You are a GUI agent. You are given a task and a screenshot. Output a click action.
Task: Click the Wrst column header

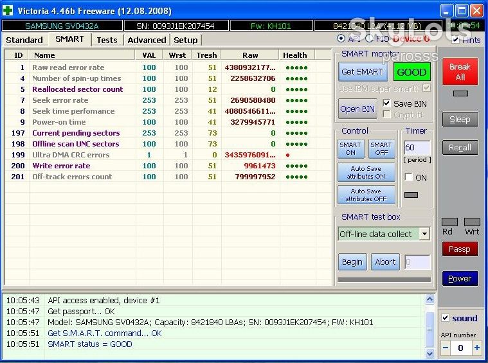[177, 55]
